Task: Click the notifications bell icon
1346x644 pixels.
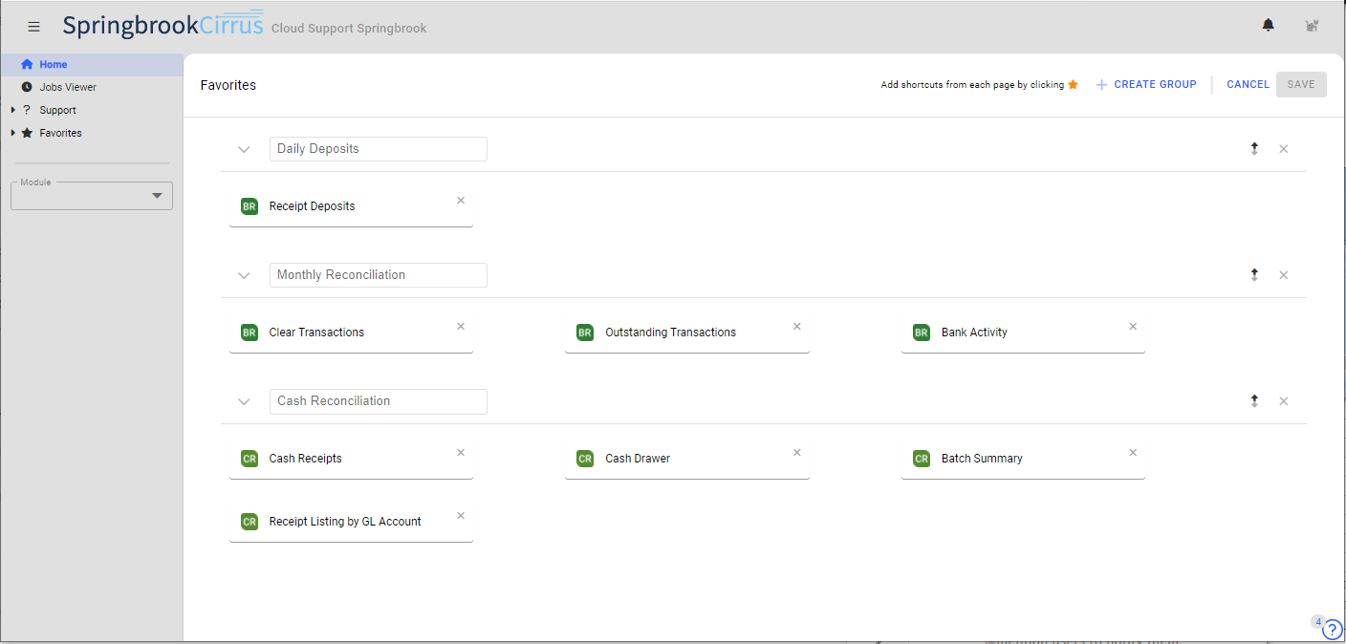Action: [1269, 26]
